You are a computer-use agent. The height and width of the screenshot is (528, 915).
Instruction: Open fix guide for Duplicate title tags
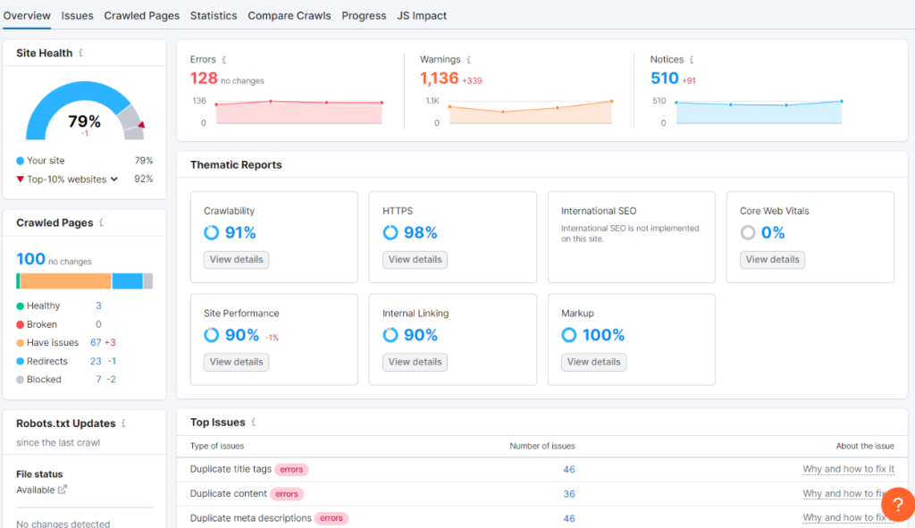click(849, 469)
